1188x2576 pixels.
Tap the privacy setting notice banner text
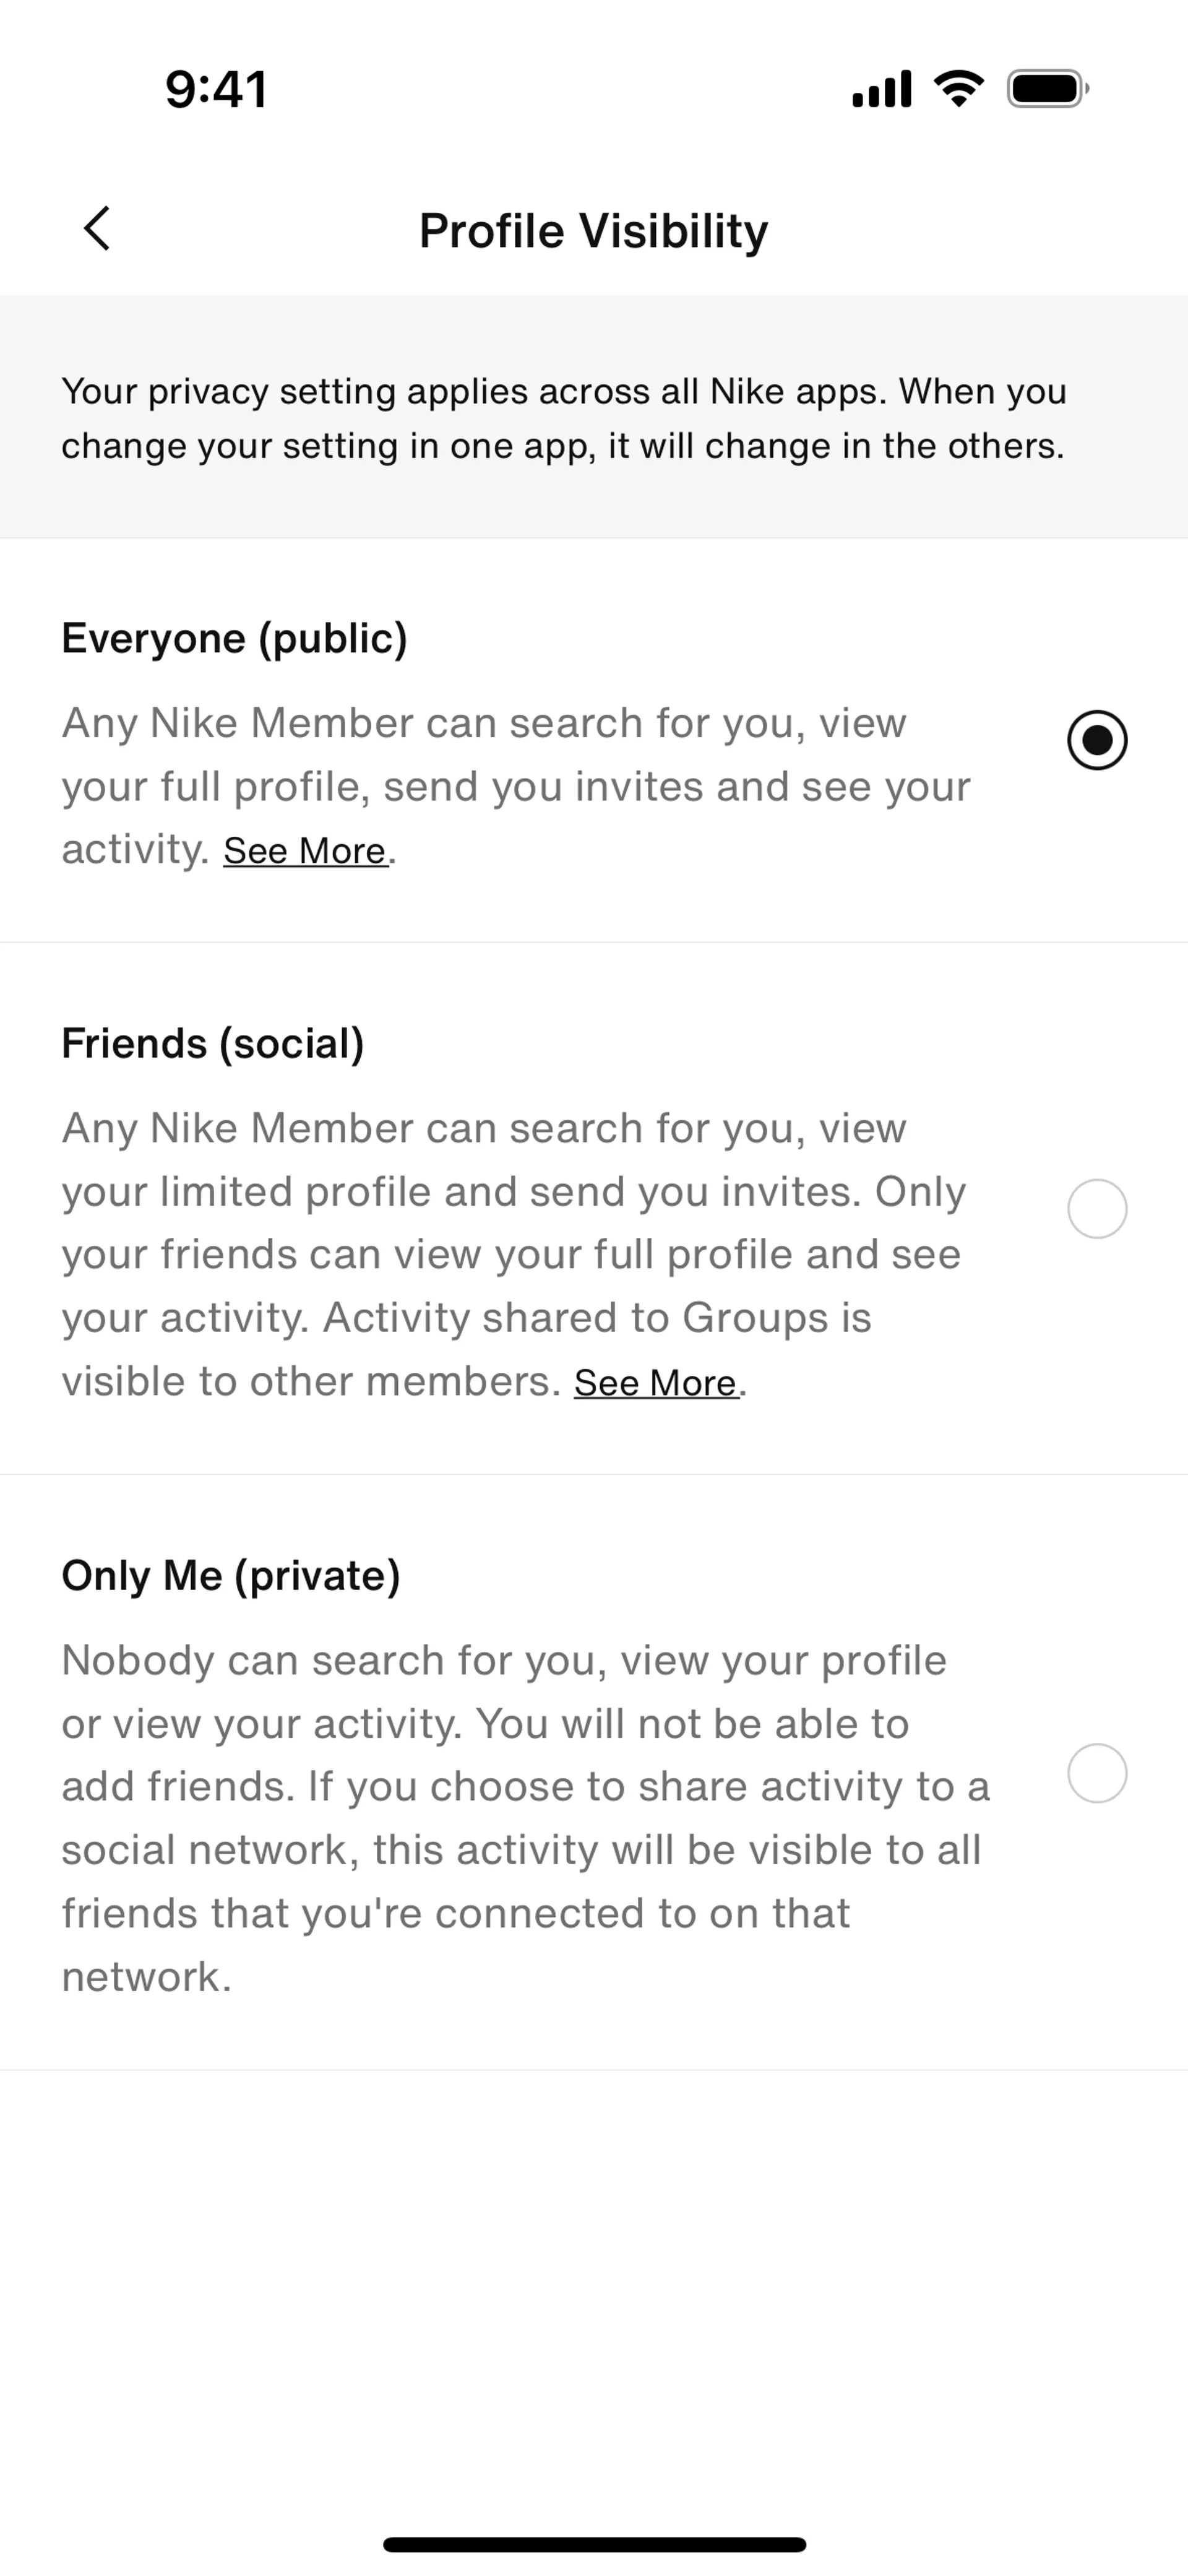(x=563, y=418)
